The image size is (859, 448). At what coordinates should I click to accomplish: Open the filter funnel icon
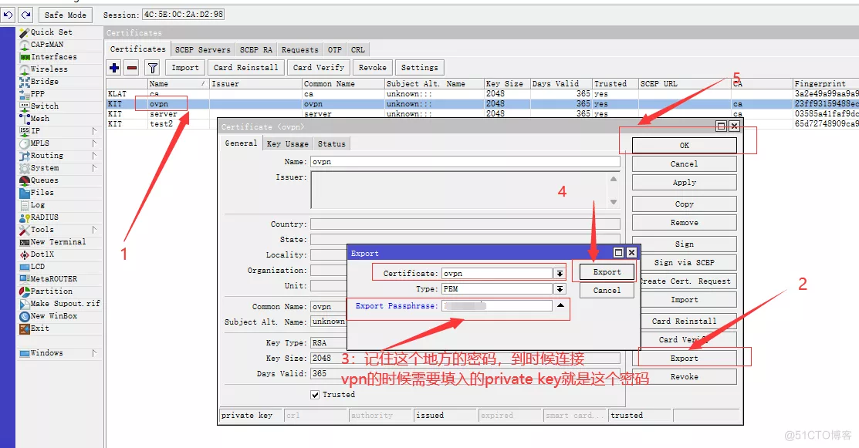tap(153, 68)
